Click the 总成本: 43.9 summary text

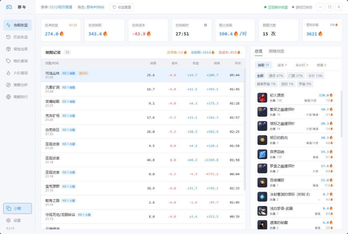click(229, 53)
